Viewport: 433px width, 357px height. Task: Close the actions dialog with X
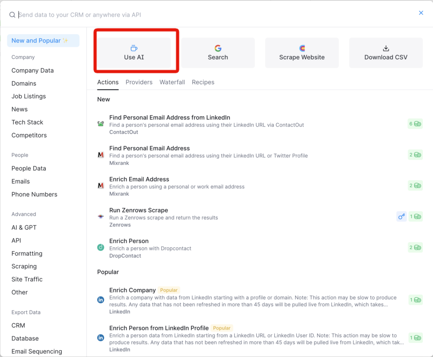coord(421,13)
